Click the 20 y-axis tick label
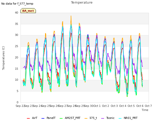Screen dimensions: 164x123 point(16,57)
